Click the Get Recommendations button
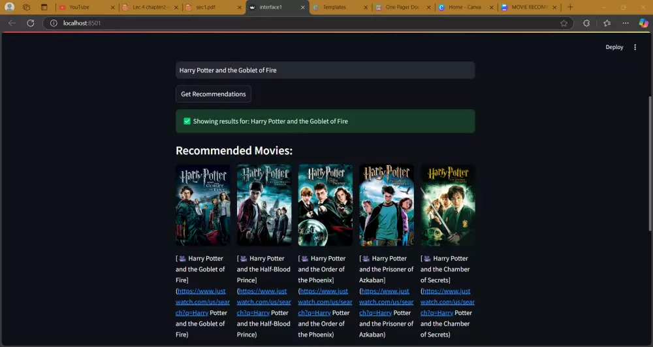 coord(214,94)
